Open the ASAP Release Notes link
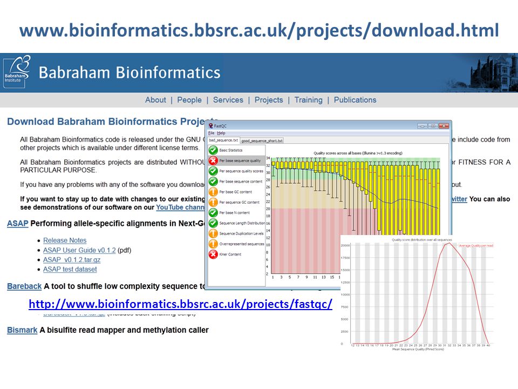This screenshot has width=518, height=389. (x=65, y=240)
